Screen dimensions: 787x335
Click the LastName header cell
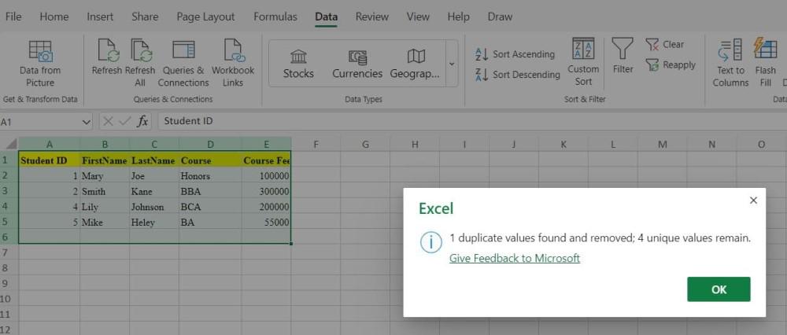tap(153, 161)
